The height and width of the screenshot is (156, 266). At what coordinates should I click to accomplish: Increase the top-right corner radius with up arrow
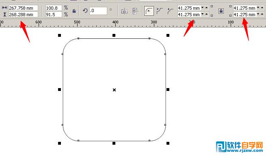[x=262, y=8]
